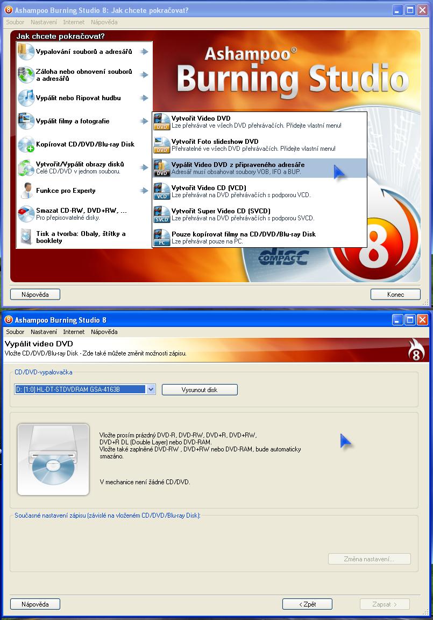Expand Vytvořit/Vypálit obrazy disků arrow

pyautogui.click(x=145, y=168)
